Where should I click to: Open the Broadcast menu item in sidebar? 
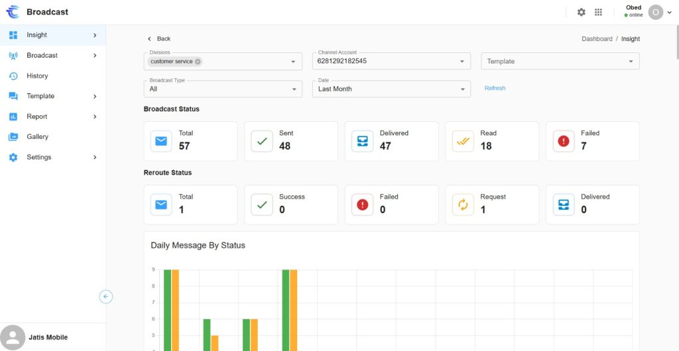pyautogui.click(x=53, y=56)
